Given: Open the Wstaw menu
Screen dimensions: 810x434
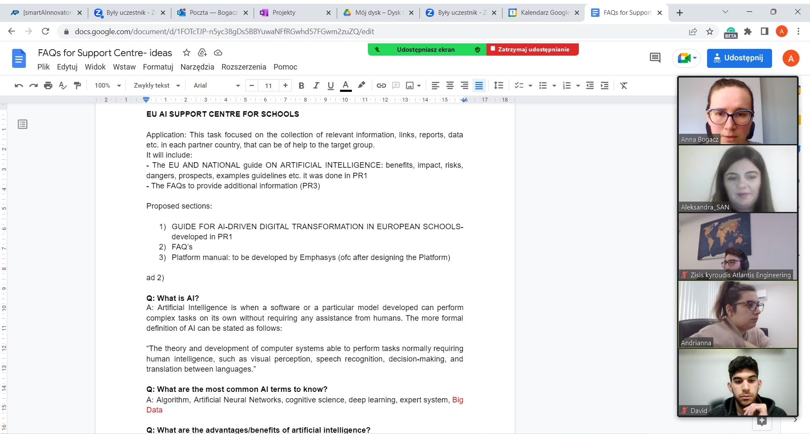Looking at the screenshot, I should pos(124,67).
